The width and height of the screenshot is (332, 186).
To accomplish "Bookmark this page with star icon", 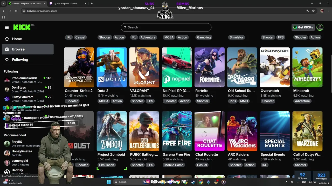I will [313, 11].
